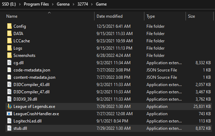This screenshot has height=136, width=215.
Task: Select the League of Legends.exe name
Action: [x=34, y=107]
